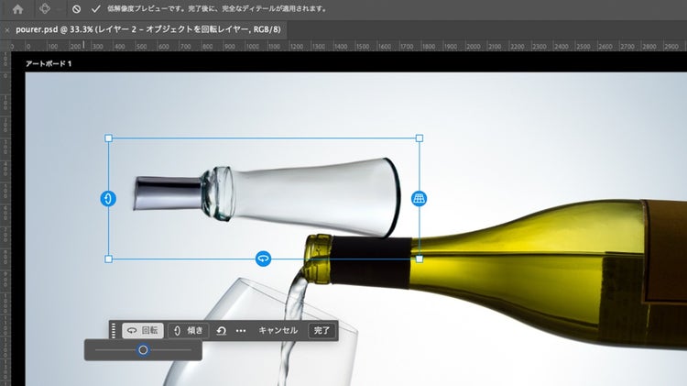
Task: Select the アートボード 1 label
Action: click(x=49, y=63)
